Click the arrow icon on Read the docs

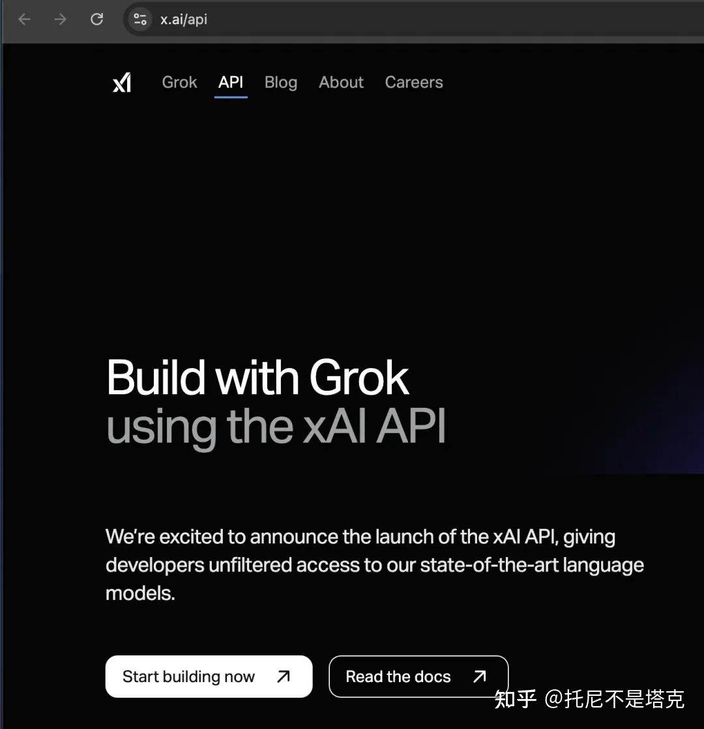pos(480,676)
